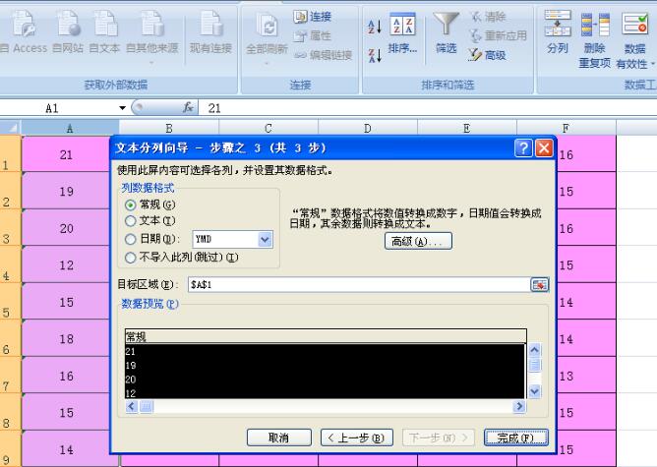Close the Text to Columns wizard dialog

(x=544, y=148)
